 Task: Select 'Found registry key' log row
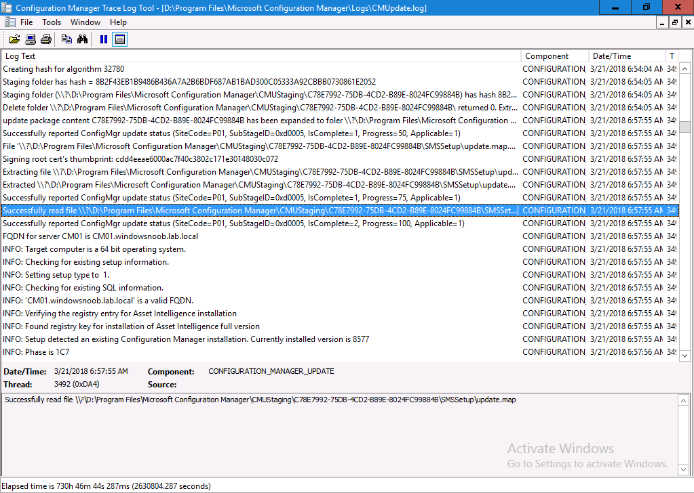click(x=340, y=326)
